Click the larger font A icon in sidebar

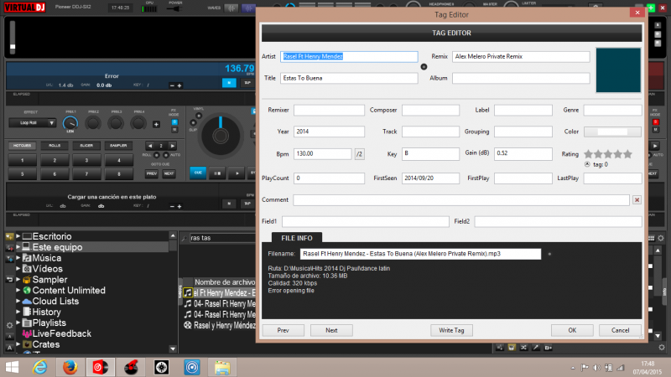(x=9, y=348)
